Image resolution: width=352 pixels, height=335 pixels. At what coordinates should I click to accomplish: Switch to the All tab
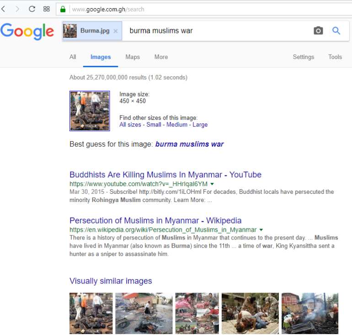pos(73,57)
